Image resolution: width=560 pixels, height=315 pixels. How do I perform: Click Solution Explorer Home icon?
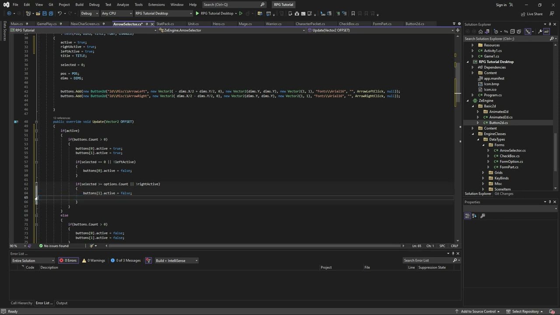(480, 31)
